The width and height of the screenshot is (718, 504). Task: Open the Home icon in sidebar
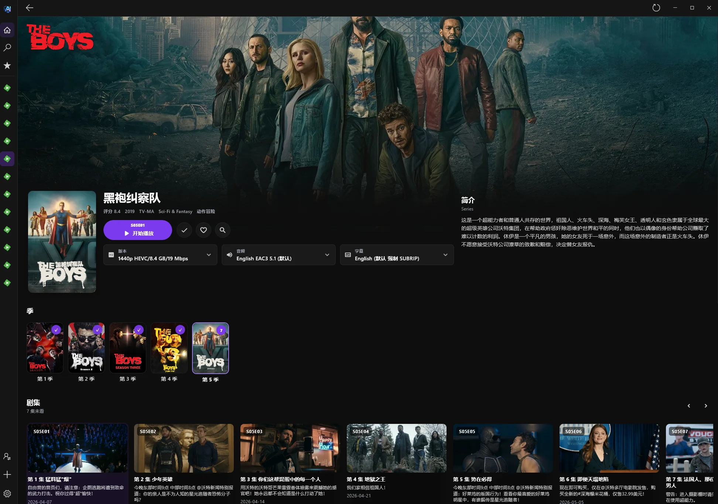[7, 30]
